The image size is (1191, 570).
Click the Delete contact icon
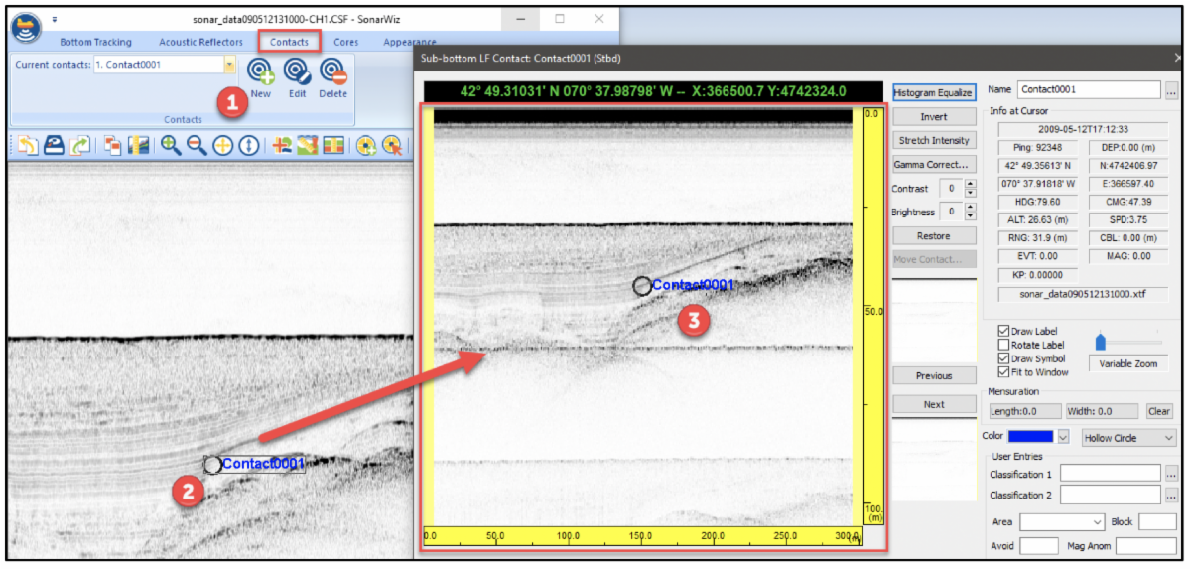332,71
